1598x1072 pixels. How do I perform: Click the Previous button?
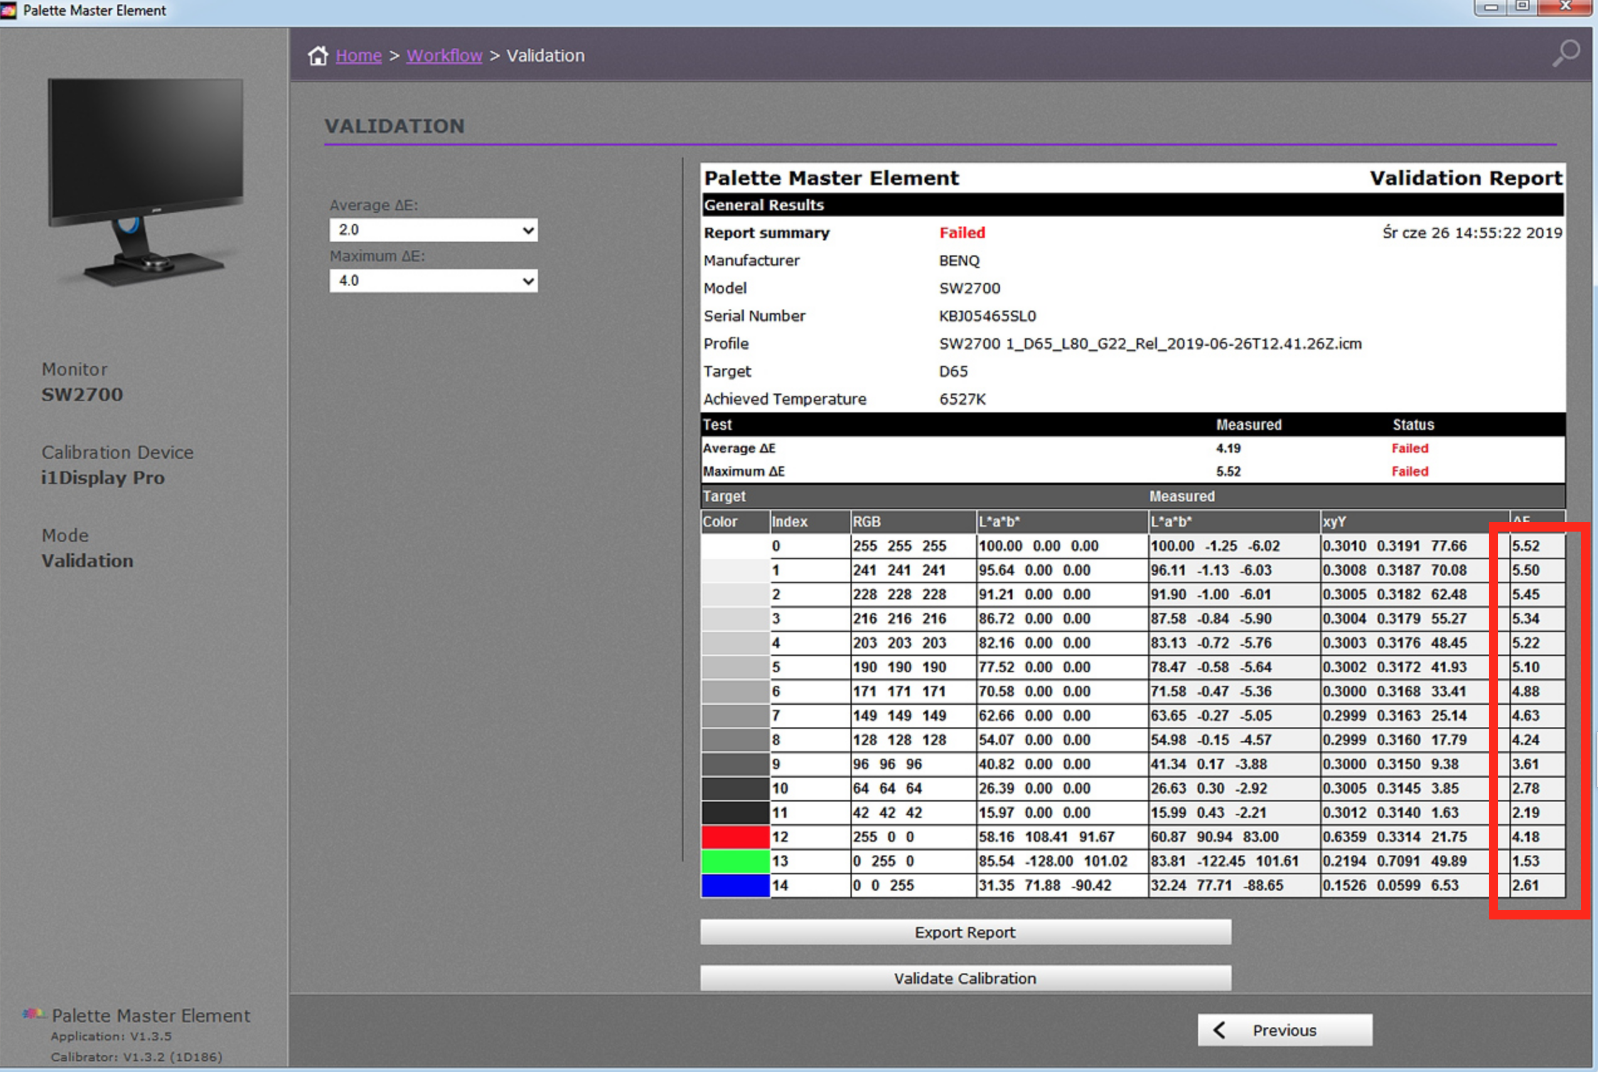[x=1284, y=1029]
